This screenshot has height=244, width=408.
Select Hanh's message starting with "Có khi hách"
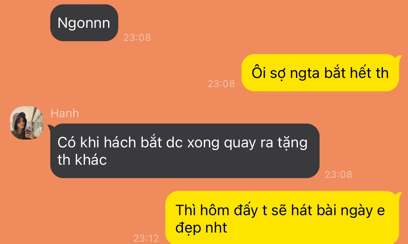[x=185, y=151]
